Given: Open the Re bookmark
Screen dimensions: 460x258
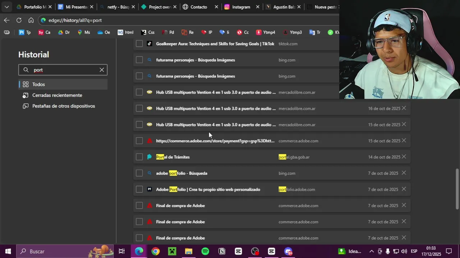Looking at the screenshot, I should [188, 32].
